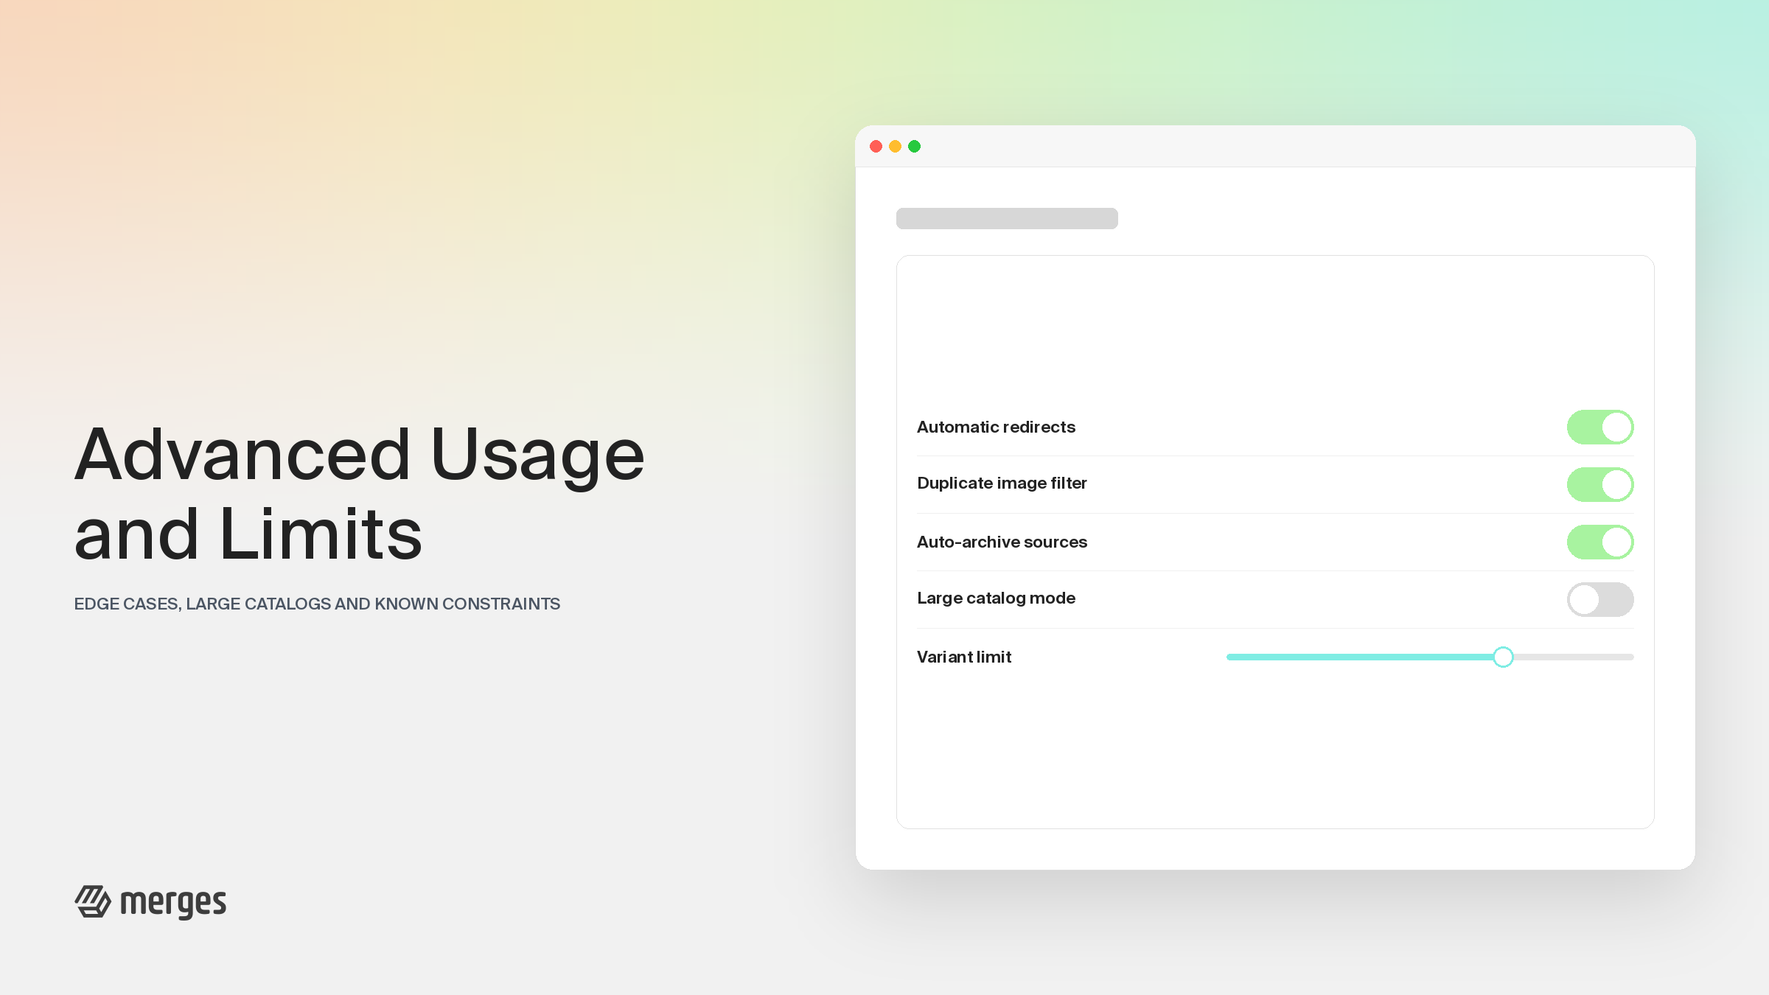Select the 'Duplicate image filter' label text

1002,483
